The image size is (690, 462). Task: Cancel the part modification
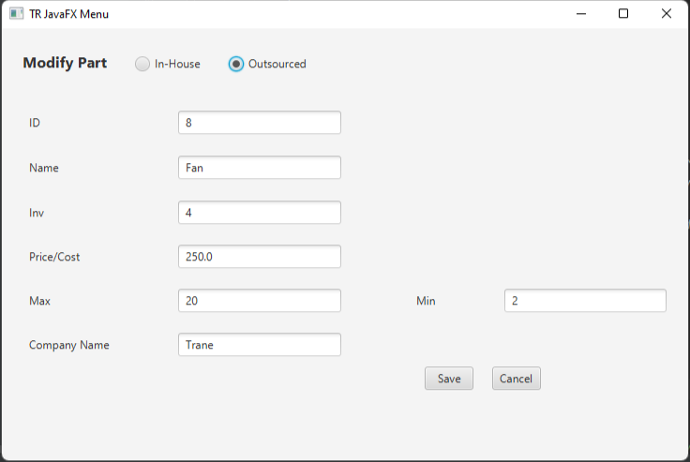click(517, 379)
